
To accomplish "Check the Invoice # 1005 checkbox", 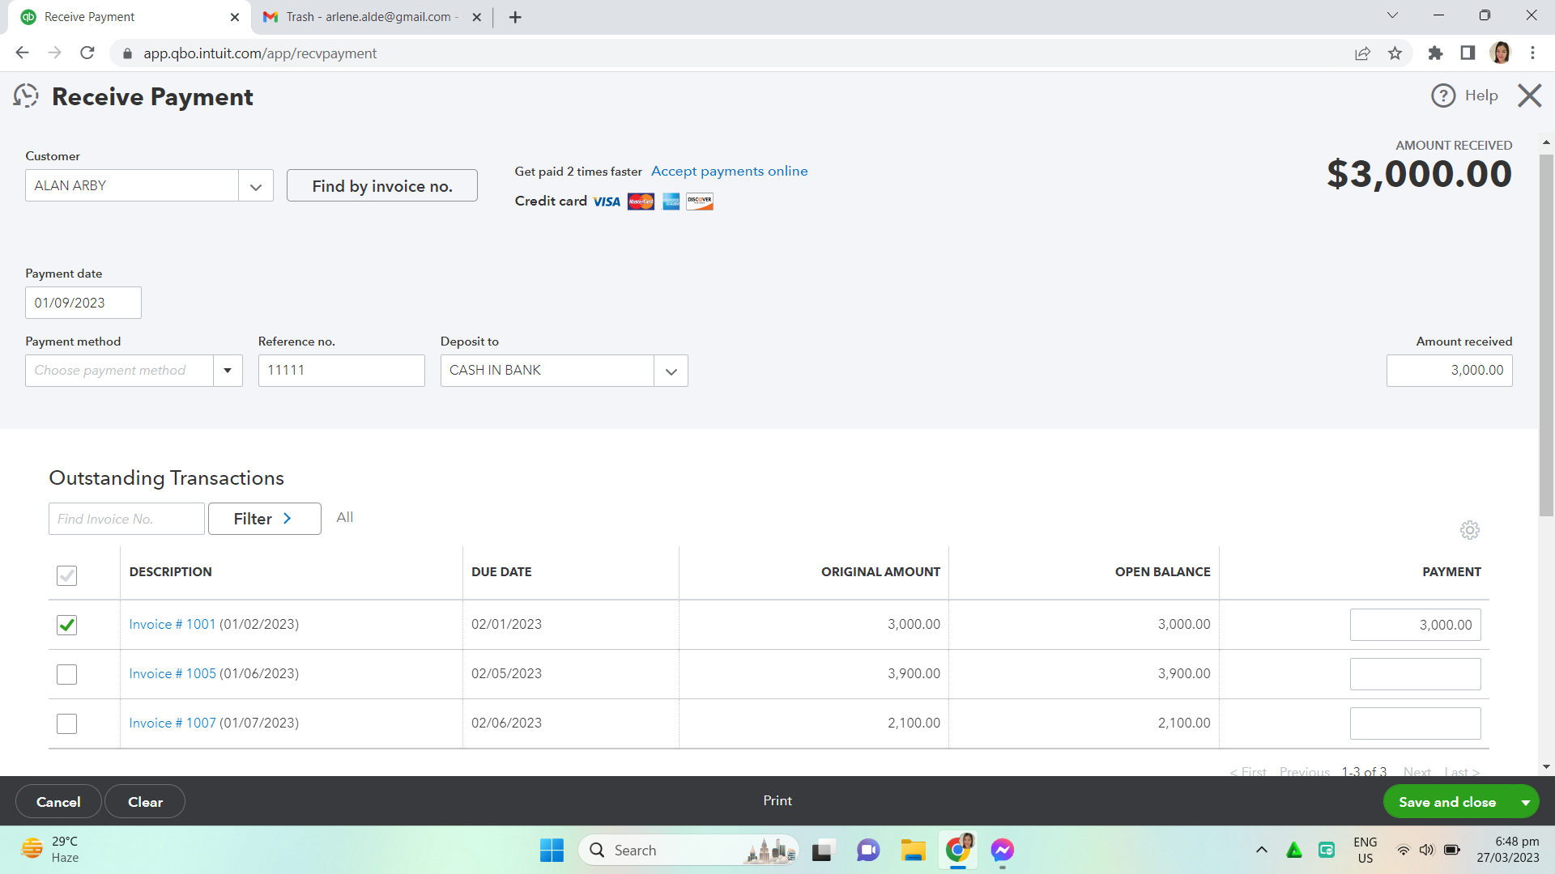I will pyautogui.click(x=66, y=674).
